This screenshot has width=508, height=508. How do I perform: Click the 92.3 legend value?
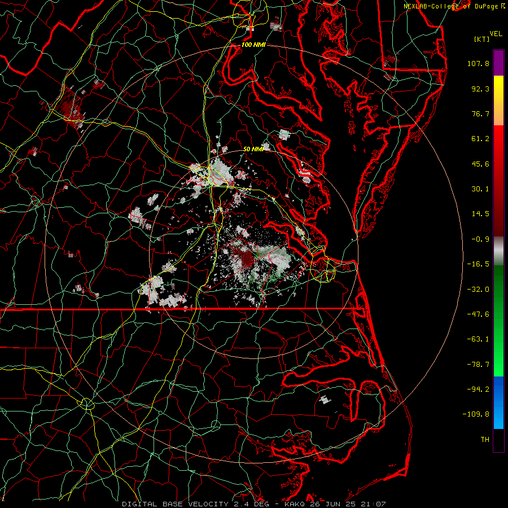pyautogui.click(x=480, y=89)
